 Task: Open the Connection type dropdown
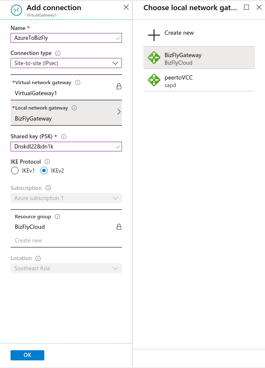tap(66, 63)
